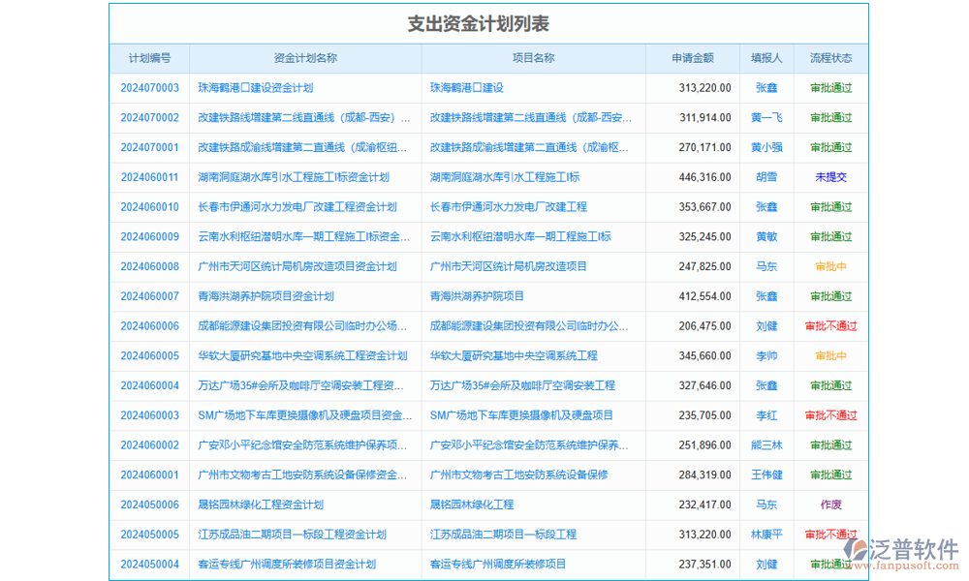Click the 审批中 status of 广州市天河区 row
The height and width of the screenshot is (581, 969).
[x=829, y=266]
